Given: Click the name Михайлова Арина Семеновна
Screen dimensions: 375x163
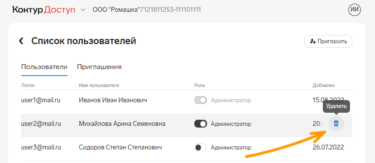Looking at the screenshot, I should [x=122, y=124].
